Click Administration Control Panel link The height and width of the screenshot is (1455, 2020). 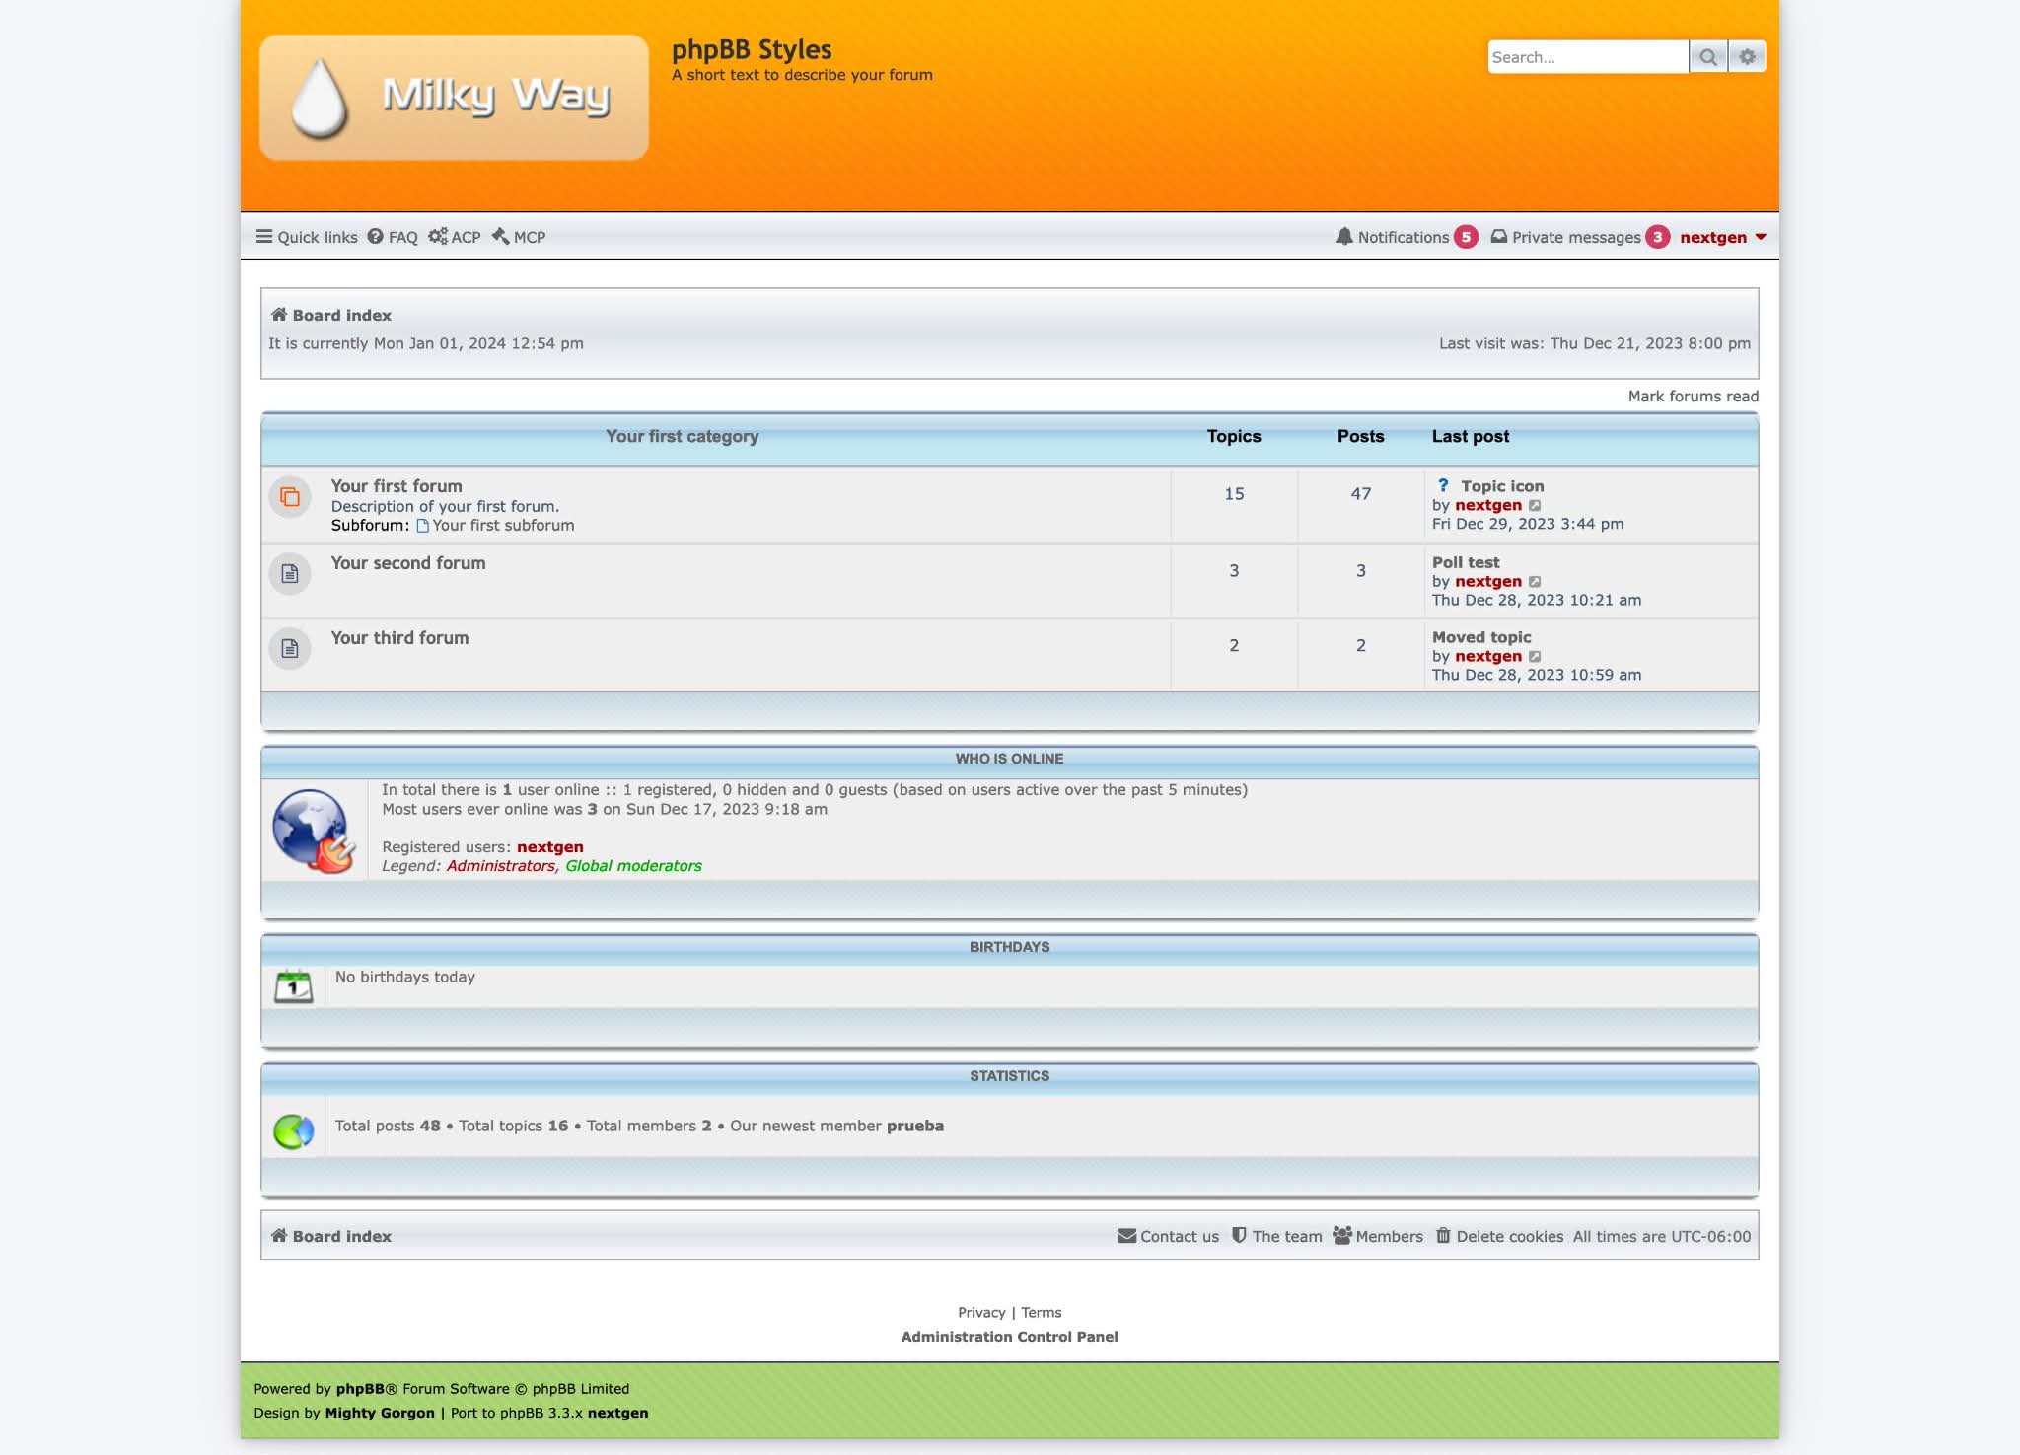coord(1009,1337)
